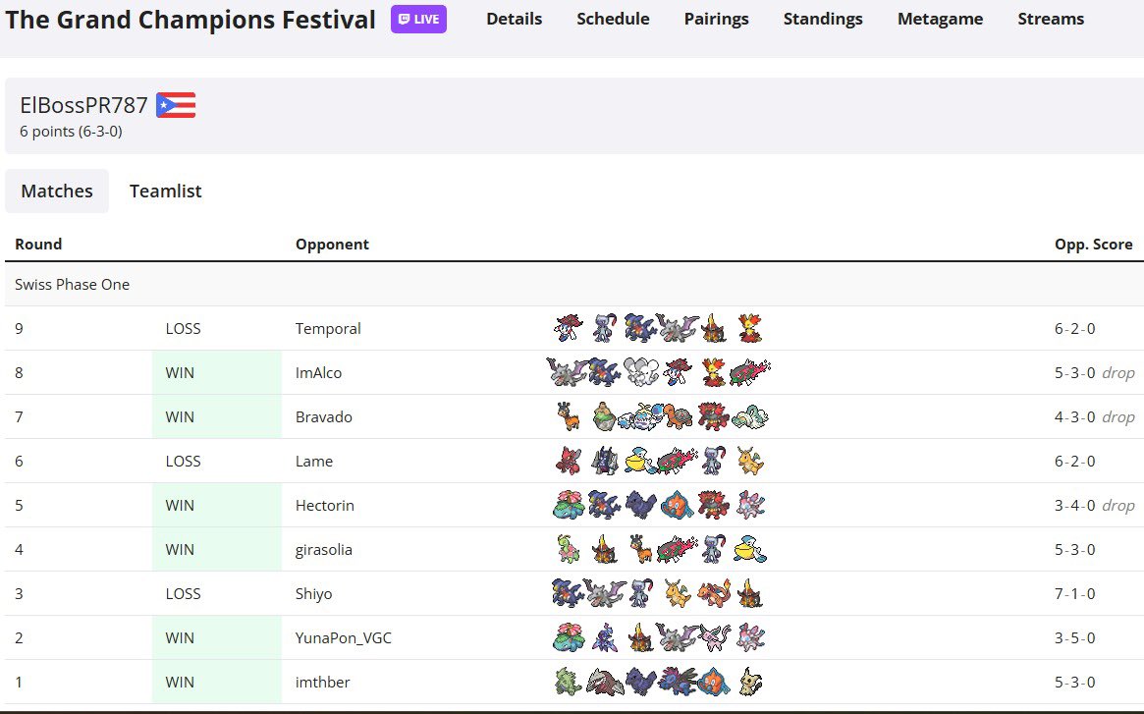The image size is (1144, 714).
Task: Click Meganium icon in girasolia's team
Action: 569,550
